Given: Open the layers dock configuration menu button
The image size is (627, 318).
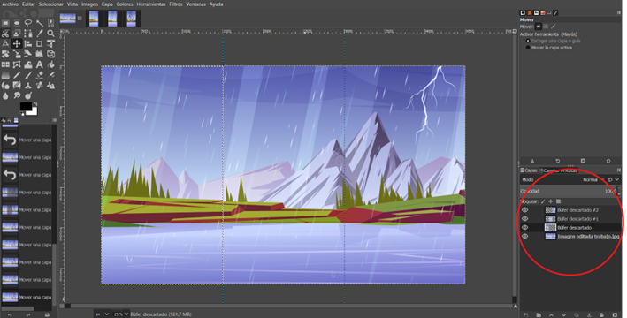Looking at the screenshot, I should click(x=619, y=170).
